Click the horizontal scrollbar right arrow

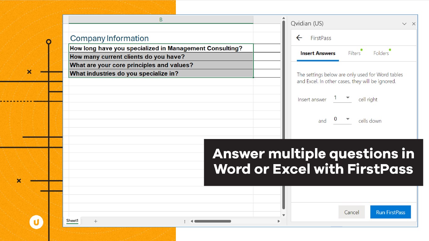pos(279,221)
